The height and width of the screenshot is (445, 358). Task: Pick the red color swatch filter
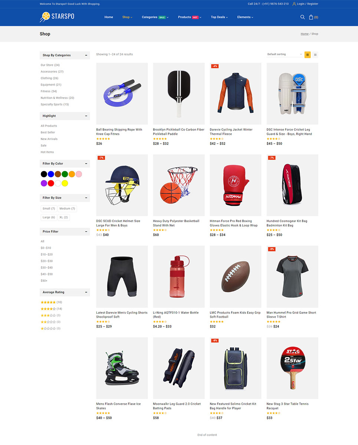tap(51, 183)
